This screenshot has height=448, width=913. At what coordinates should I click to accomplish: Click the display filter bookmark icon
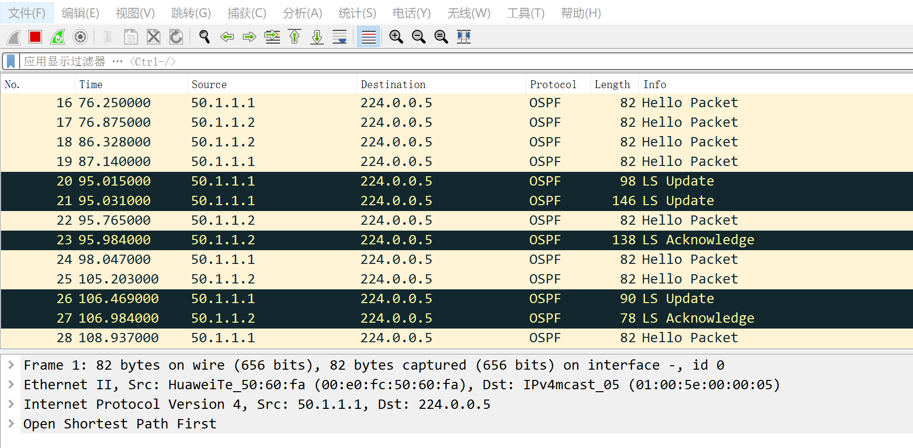click(x=11, y=61)
